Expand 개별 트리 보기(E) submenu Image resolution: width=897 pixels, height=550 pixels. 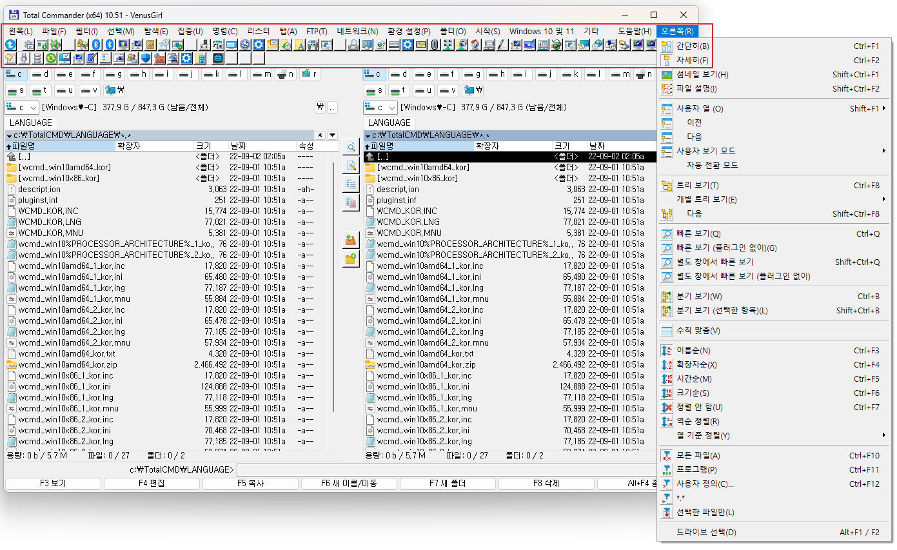pyautogui.click(x=773, y=200)
